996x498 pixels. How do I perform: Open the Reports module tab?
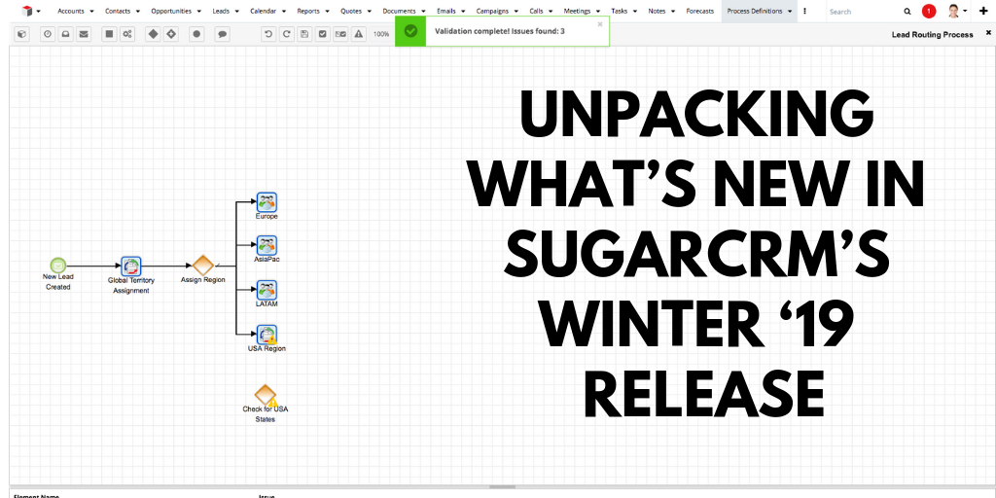pyautogui.click(x=308, y=11)
